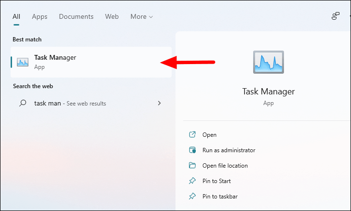Expand the More dropdown filter
Screen dimensions: 351x211
coord(142,16)
